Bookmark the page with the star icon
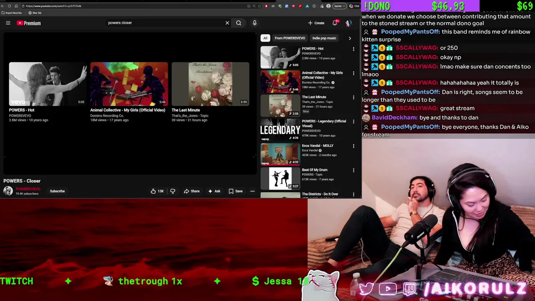The height and width of the screenshot is (301, 535). pos(260,6)
